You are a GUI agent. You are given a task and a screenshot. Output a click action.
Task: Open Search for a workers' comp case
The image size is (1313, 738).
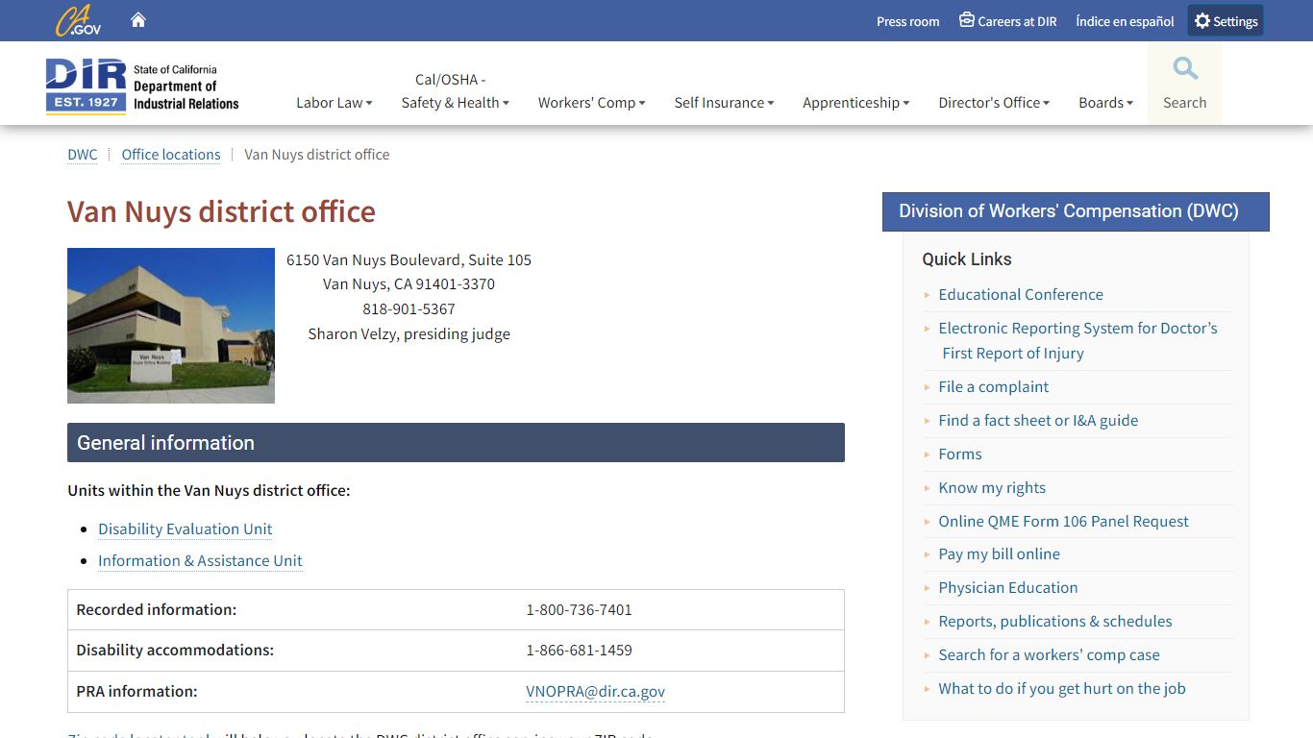click(1049, 655)
